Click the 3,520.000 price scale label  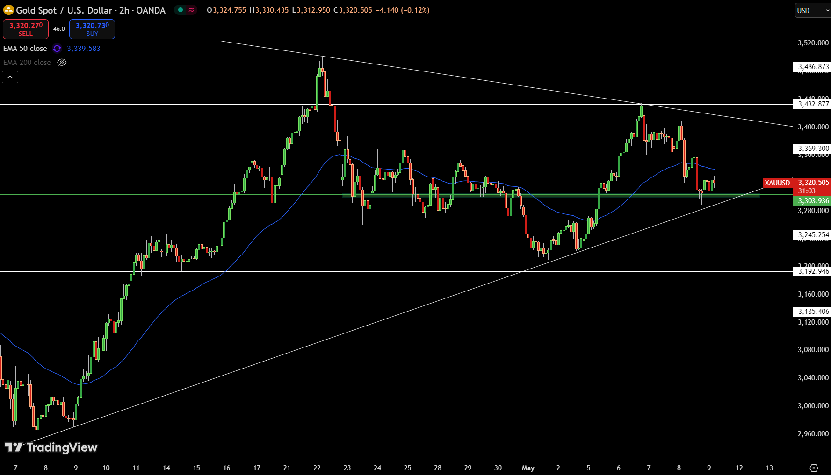(x=813, y=43)
